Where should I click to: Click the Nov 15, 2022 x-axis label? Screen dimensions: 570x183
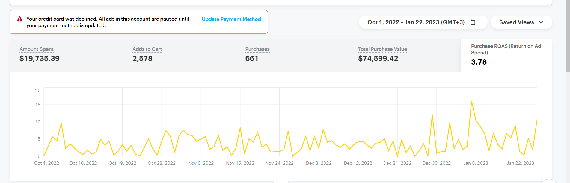pos(240,163)
